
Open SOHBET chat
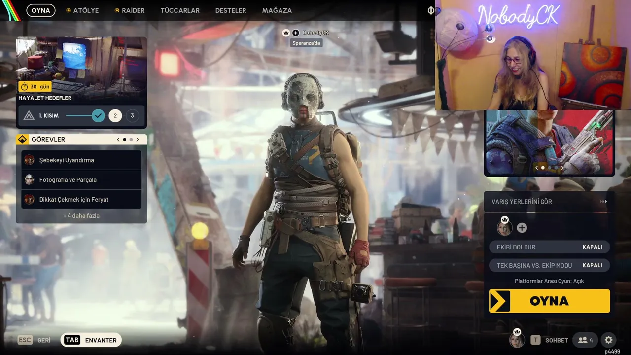pyautogui.click(x=557, y=340)
